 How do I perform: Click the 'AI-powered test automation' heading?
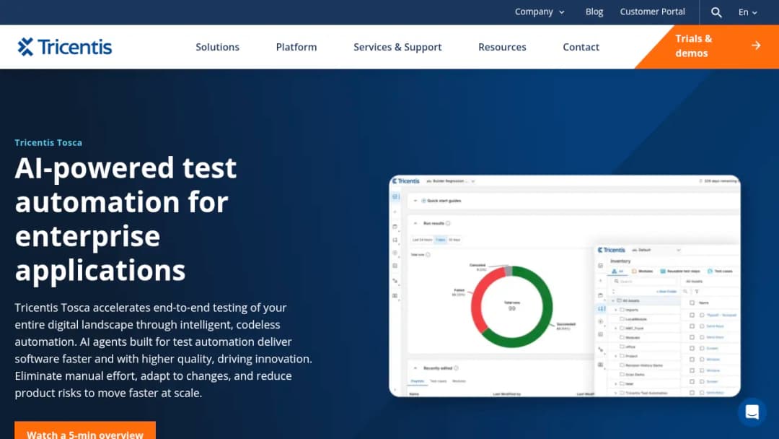126,219
